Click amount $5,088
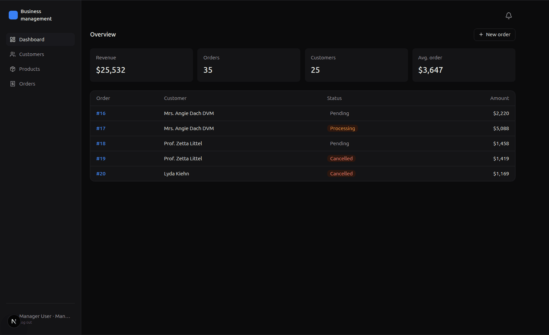Screen dimensions: 549x335 [501, 128]
